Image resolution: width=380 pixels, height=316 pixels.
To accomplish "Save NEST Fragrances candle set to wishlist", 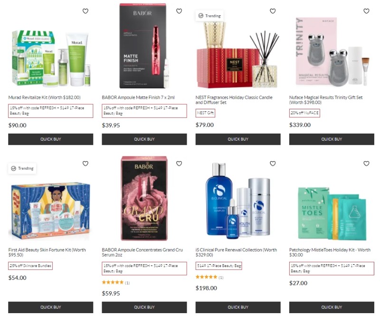I will click(273, 11).
